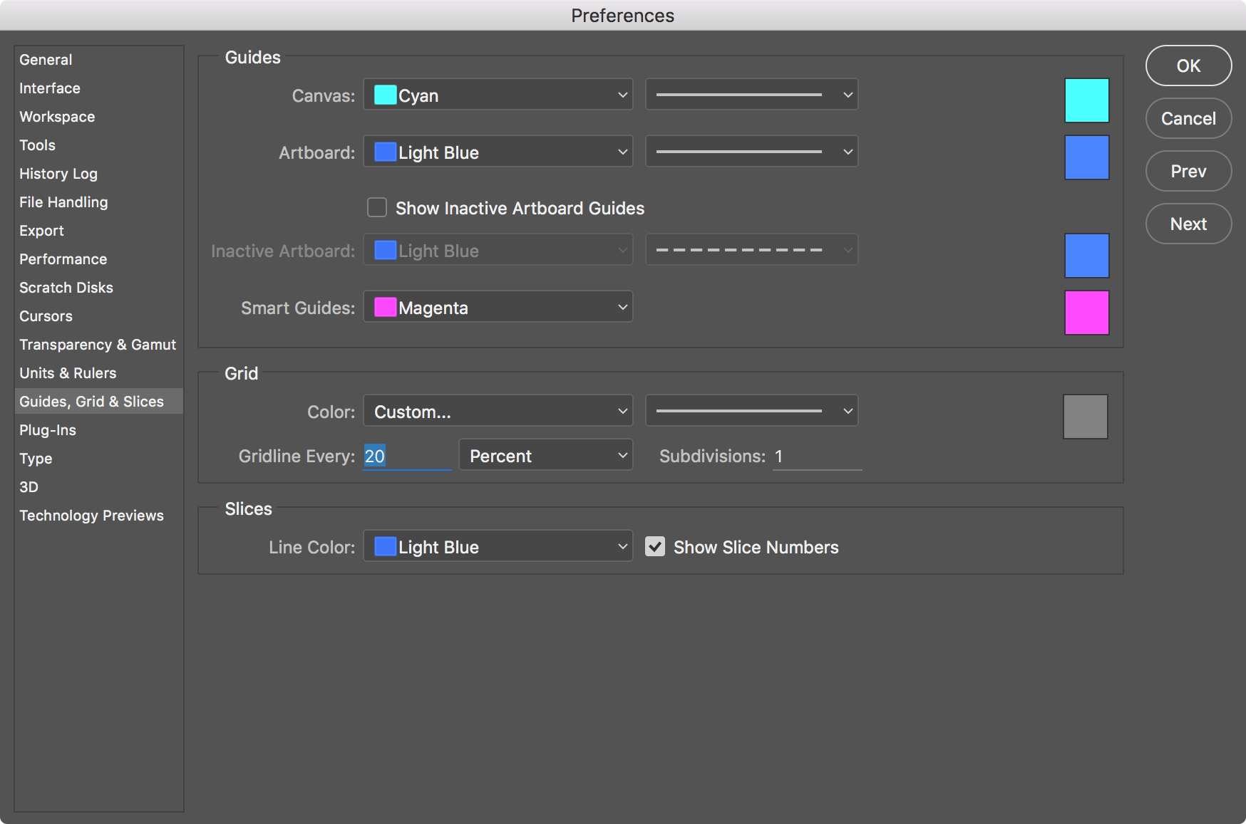Go to Next preferences page

(1188, 224)
